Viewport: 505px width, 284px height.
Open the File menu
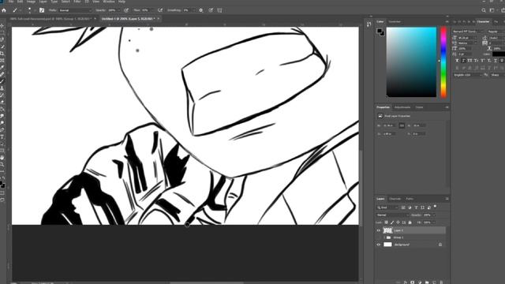[x=11, y=2]
